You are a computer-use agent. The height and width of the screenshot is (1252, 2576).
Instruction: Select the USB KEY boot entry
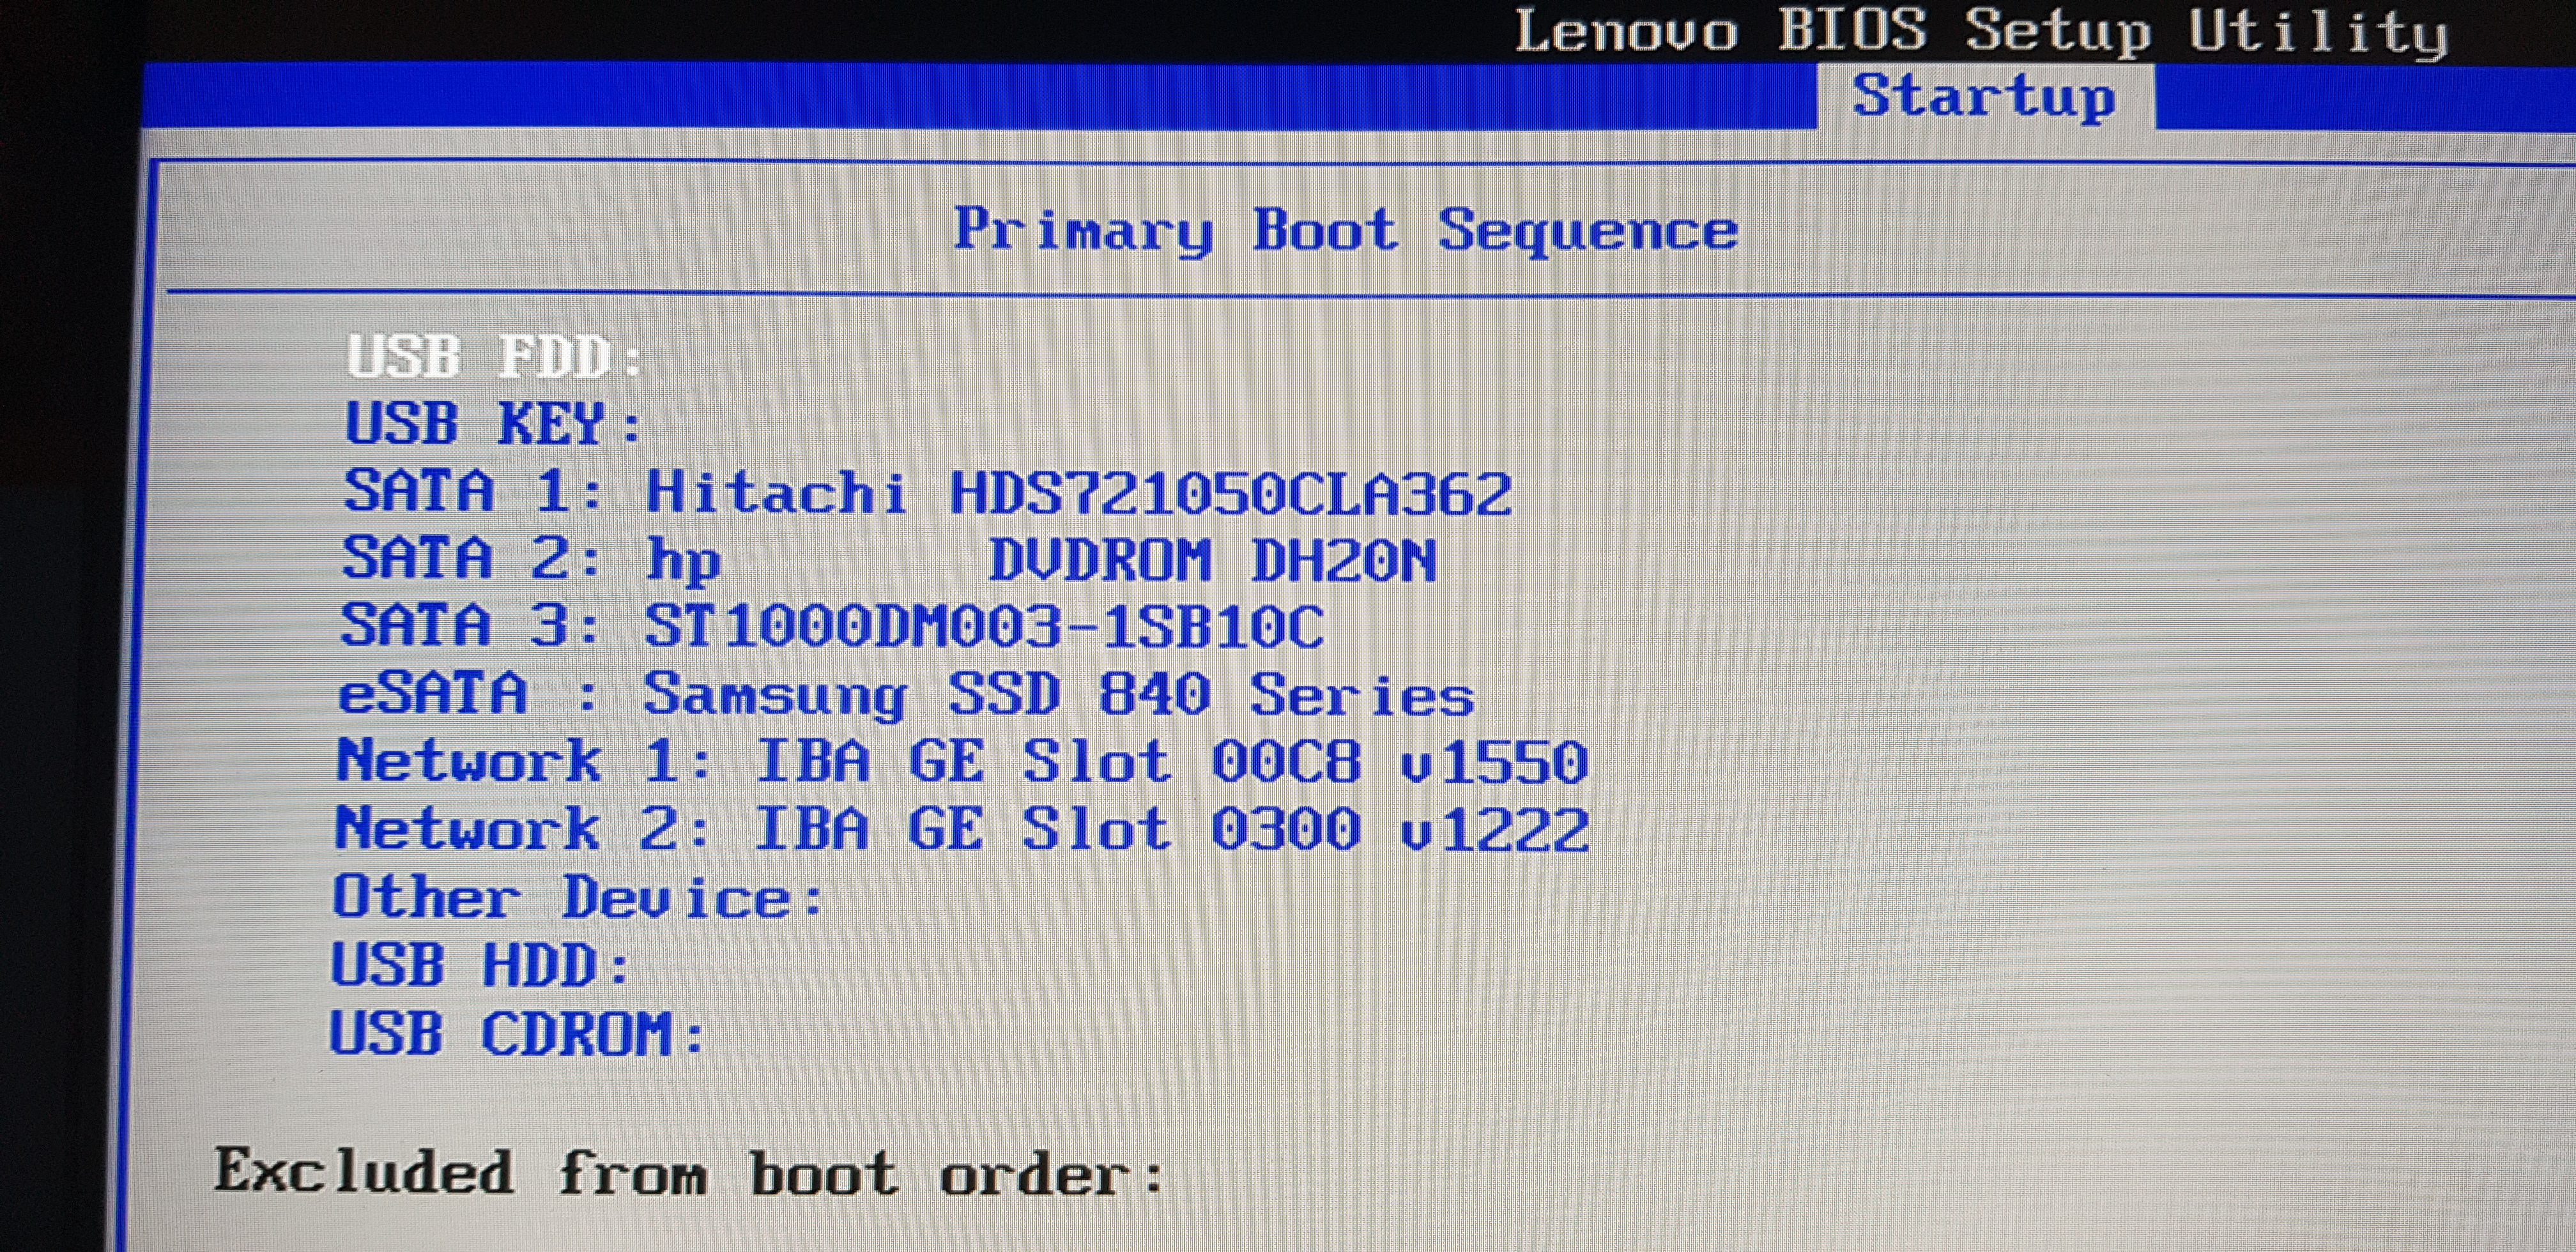pyautogui.click(x=493, y=423)
